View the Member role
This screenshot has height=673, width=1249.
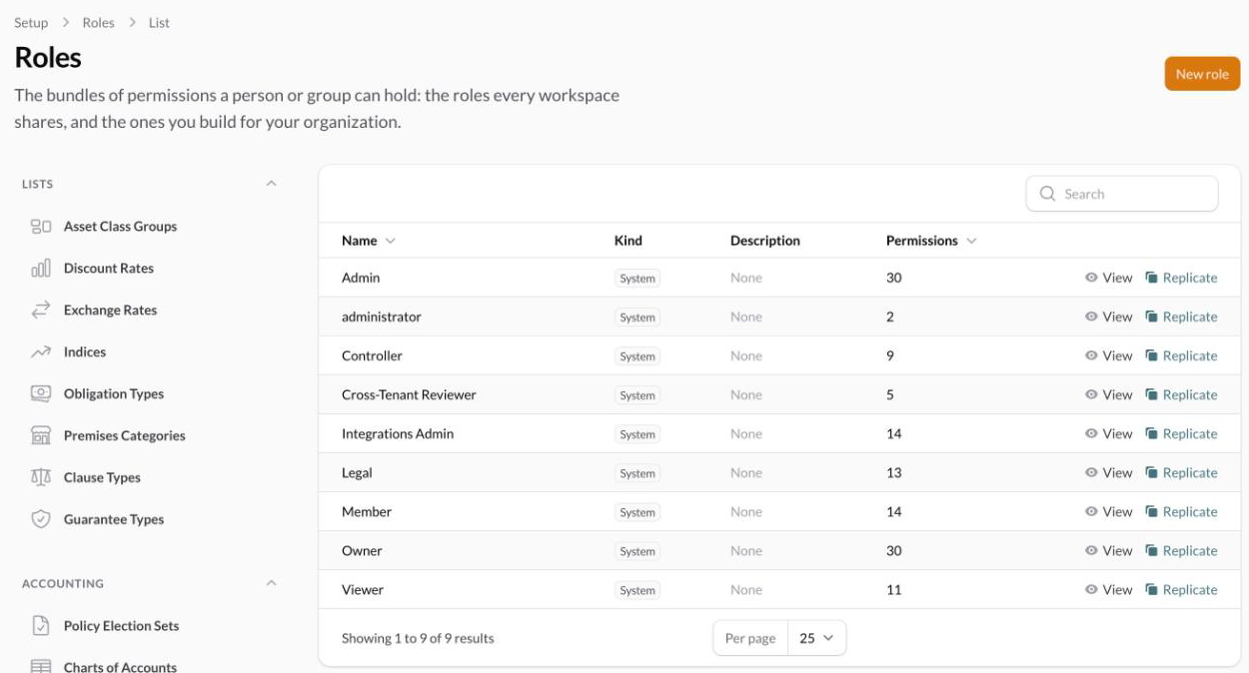(x=1109, y=511)
